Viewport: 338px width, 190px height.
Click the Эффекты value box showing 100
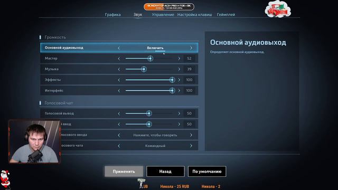pos(189,80)
